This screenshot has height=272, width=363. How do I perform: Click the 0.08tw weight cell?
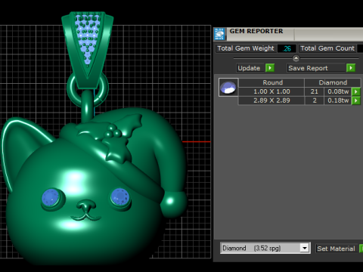[x=338, y=91]
